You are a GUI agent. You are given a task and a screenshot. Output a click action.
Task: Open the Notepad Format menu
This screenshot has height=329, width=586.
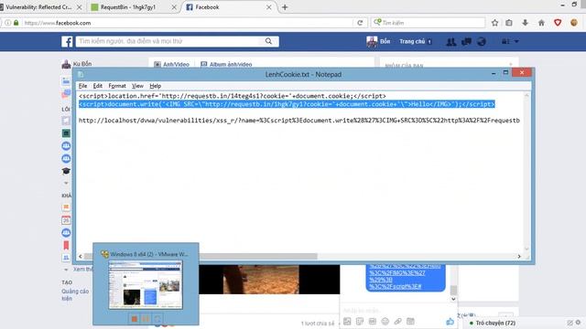point(117,86)
